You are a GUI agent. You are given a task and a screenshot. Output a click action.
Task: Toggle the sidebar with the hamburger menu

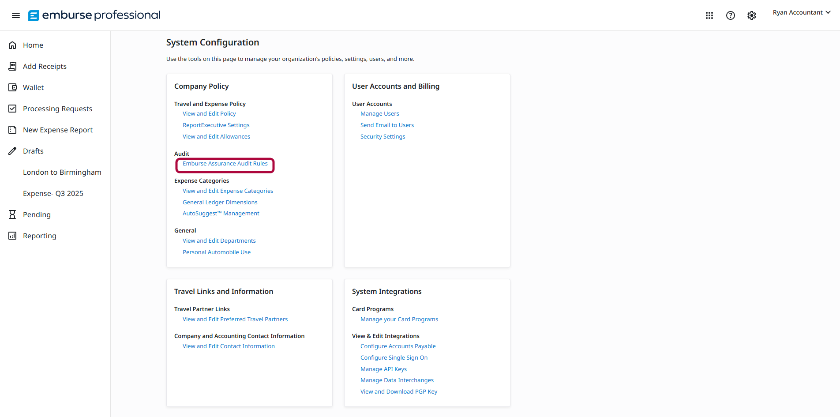16,15
